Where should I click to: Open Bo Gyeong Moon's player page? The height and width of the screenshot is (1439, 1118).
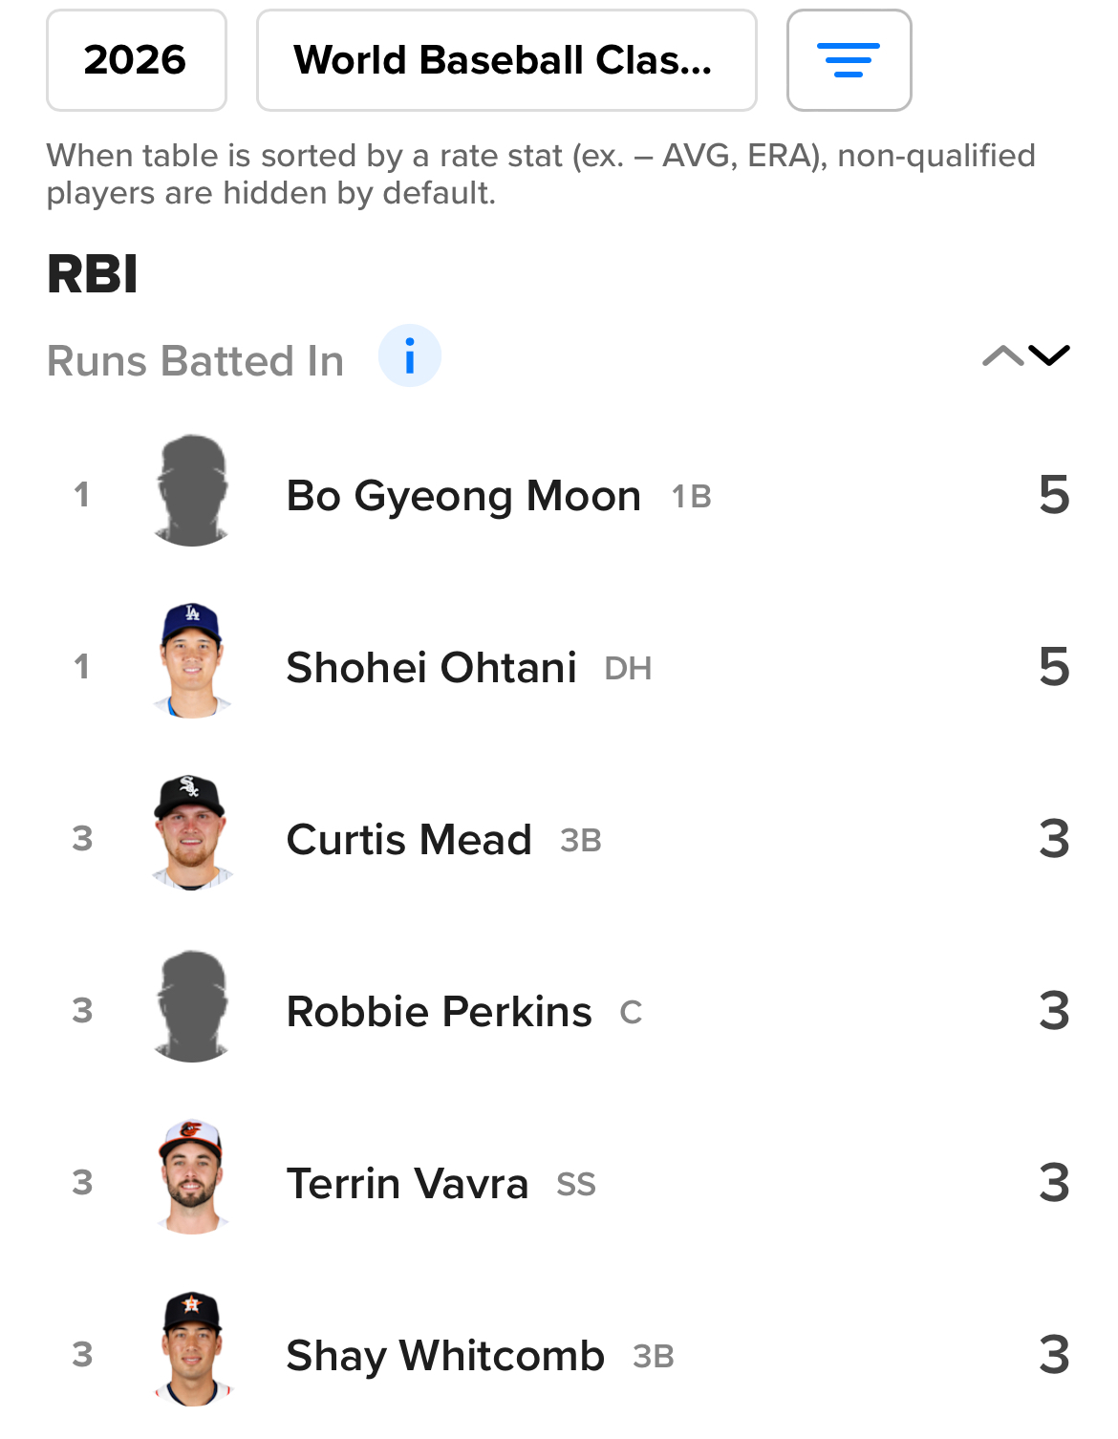(463, 496)
